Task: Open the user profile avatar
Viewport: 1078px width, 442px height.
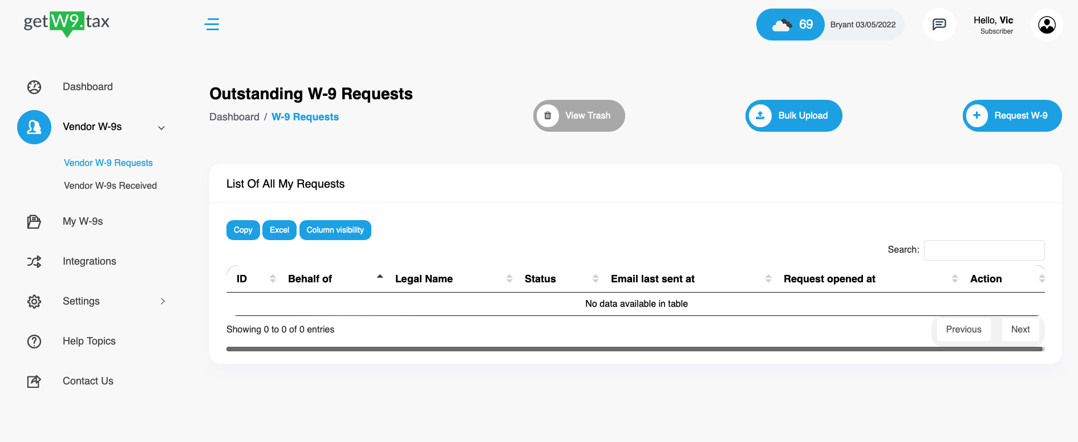Action: pos(1047,25)
